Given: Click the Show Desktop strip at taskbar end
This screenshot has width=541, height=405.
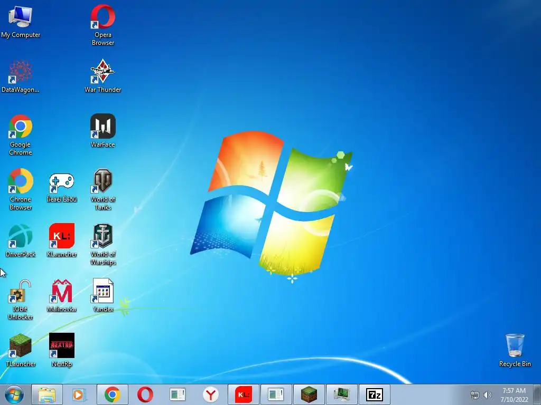Looking at the screenshot, I should point(537,394).
